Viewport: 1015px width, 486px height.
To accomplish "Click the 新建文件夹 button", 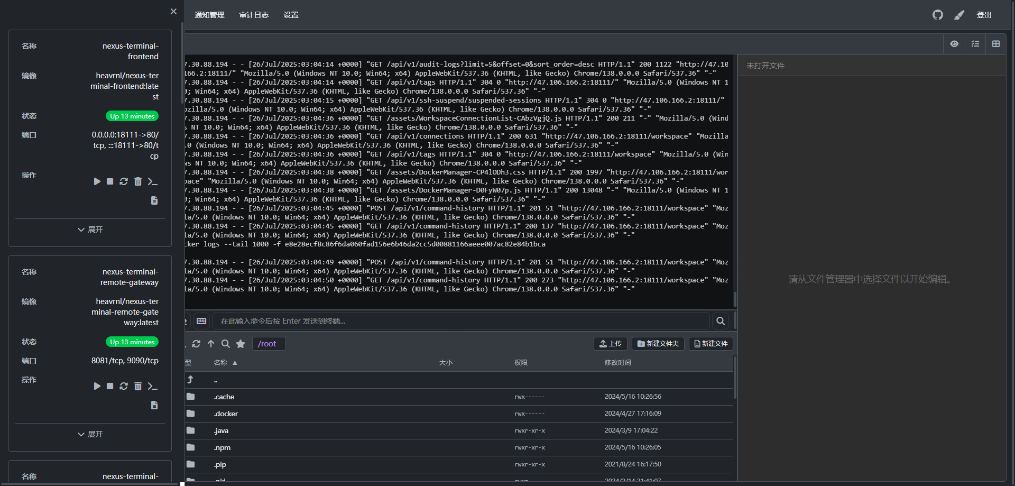I will (x=658, y=344).
